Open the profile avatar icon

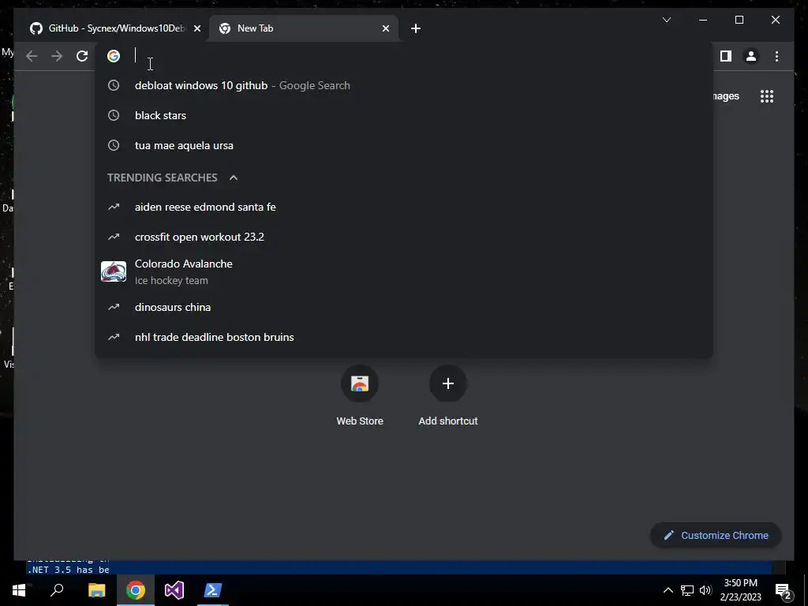coord(751,56)
